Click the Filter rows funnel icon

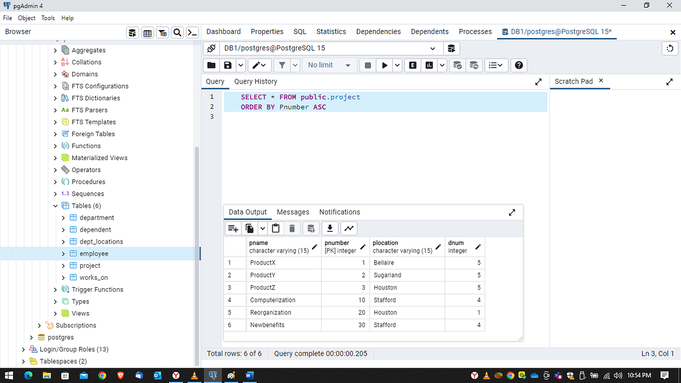click(x=282, y=65)
